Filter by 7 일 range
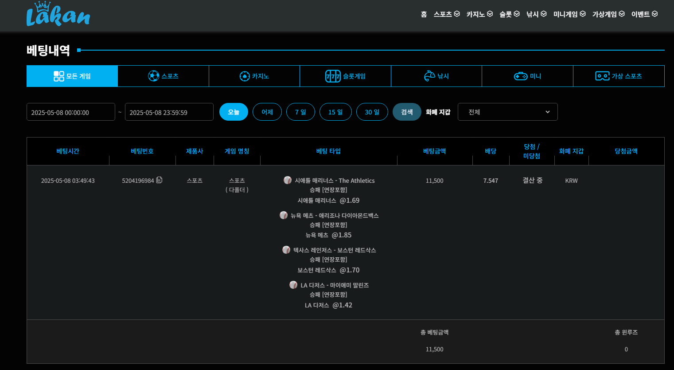The image size is (674, 370). 300,112
